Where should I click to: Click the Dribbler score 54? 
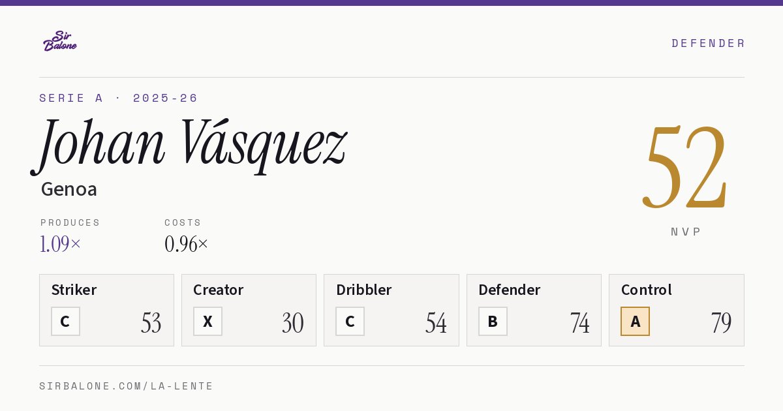(x=436, y=323)
